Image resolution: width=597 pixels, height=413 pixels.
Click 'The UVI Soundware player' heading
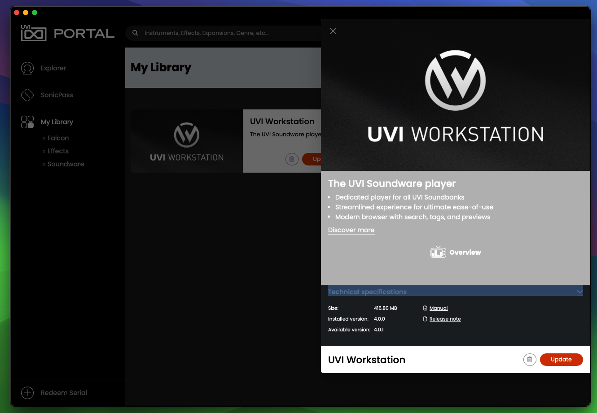pyautogui.click(x=392, y=183)
